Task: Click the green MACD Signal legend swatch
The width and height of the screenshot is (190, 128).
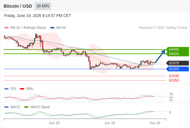Action: [x=26, y=107]
